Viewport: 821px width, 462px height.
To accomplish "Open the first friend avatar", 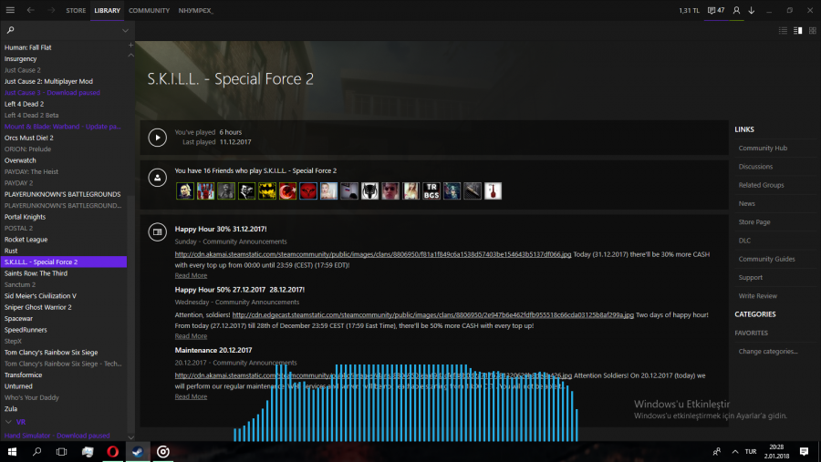I will (185, 191).
